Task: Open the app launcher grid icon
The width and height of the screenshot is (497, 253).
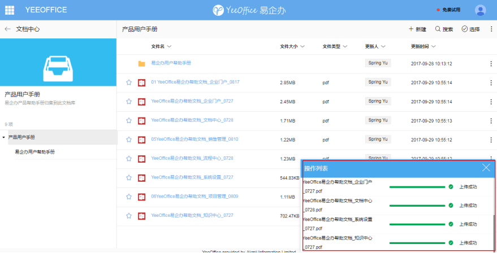Action: (10, 10)
